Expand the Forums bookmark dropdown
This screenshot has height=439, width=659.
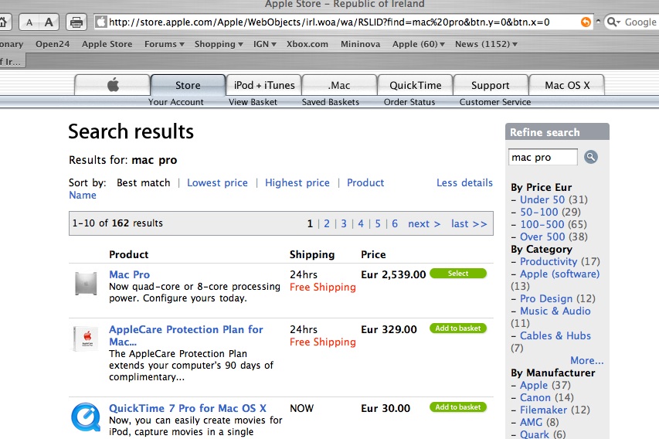[165, 44]
